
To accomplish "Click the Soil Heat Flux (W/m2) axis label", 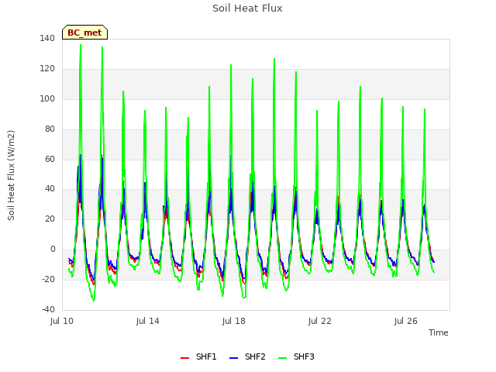I will click(11, 175).
